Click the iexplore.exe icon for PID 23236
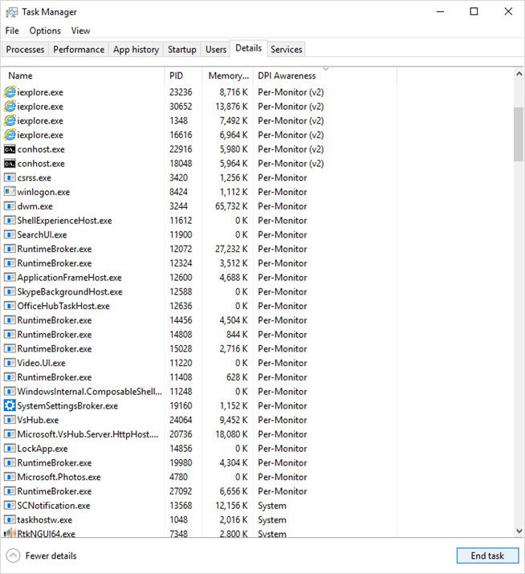 coord(10,92)
